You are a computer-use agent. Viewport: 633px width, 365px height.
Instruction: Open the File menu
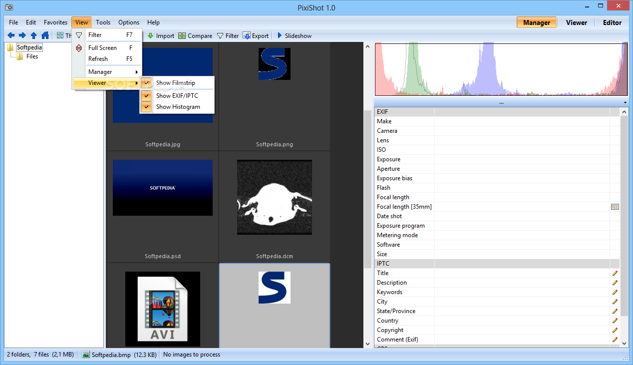coord(13,22)
